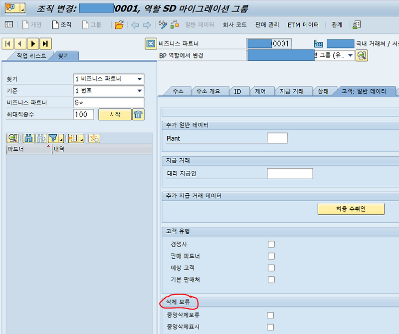Screen dimensions: 399x334
Task: Select the binoculars find icon above the partner list
Action: (x=28, y=138)
